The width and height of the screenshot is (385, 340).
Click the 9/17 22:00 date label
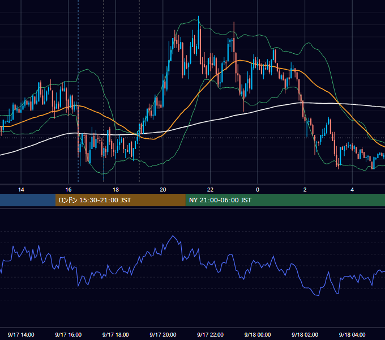211,334
